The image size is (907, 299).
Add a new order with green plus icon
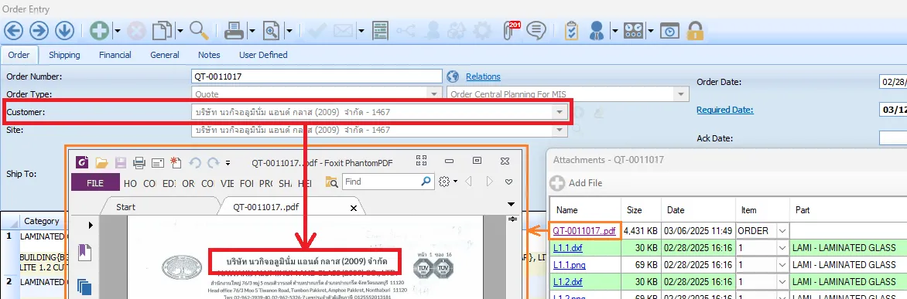[100, 30]
